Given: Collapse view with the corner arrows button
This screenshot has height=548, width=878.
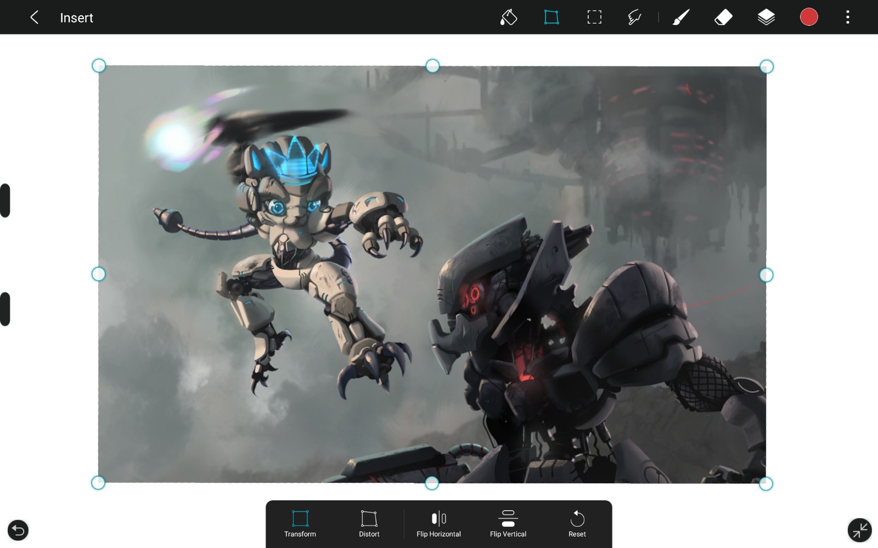Looking at the screenshot, I should (859, 530).
